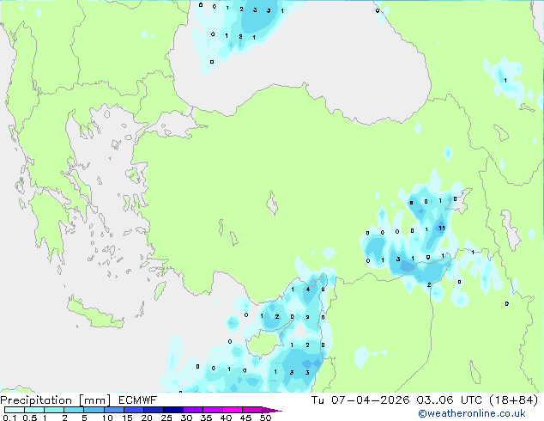This screenshot has height=421, width=544.
Task: Click the '03..06 UTC' time range text
Action: [x=450, y=400]
